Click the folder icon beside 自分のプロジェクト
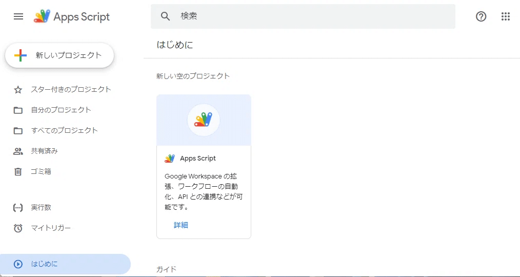Image resolution: width=520 pixels, height=277 pixels. coord(18,110)
